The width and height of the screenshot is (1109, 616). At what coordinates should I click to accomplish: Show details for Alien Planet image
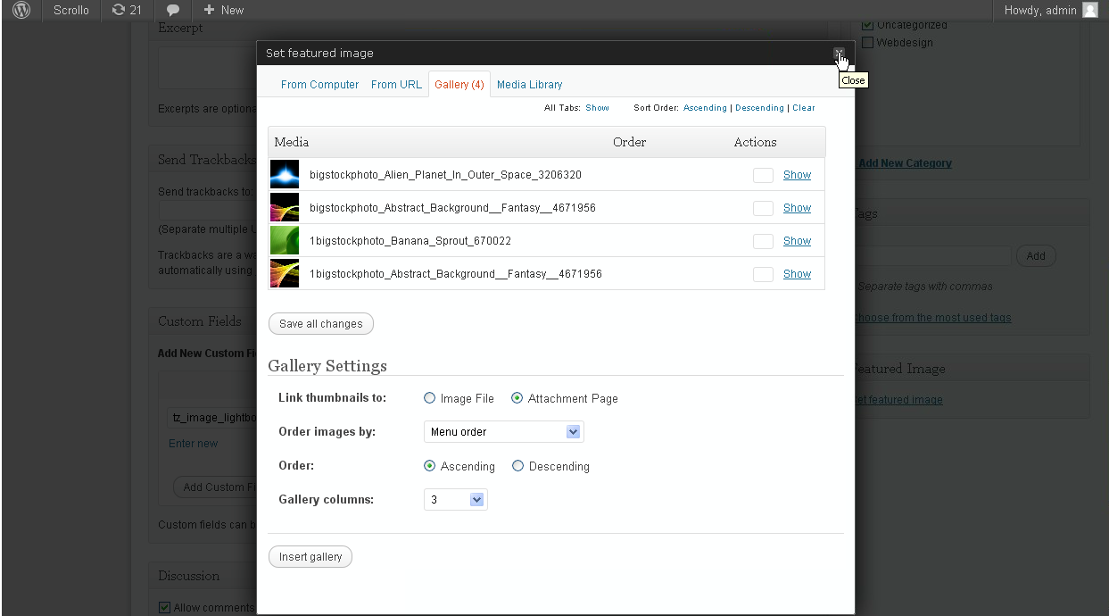[797, 175]
